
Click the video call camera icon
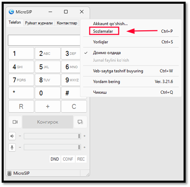click(x=15, y=122)
